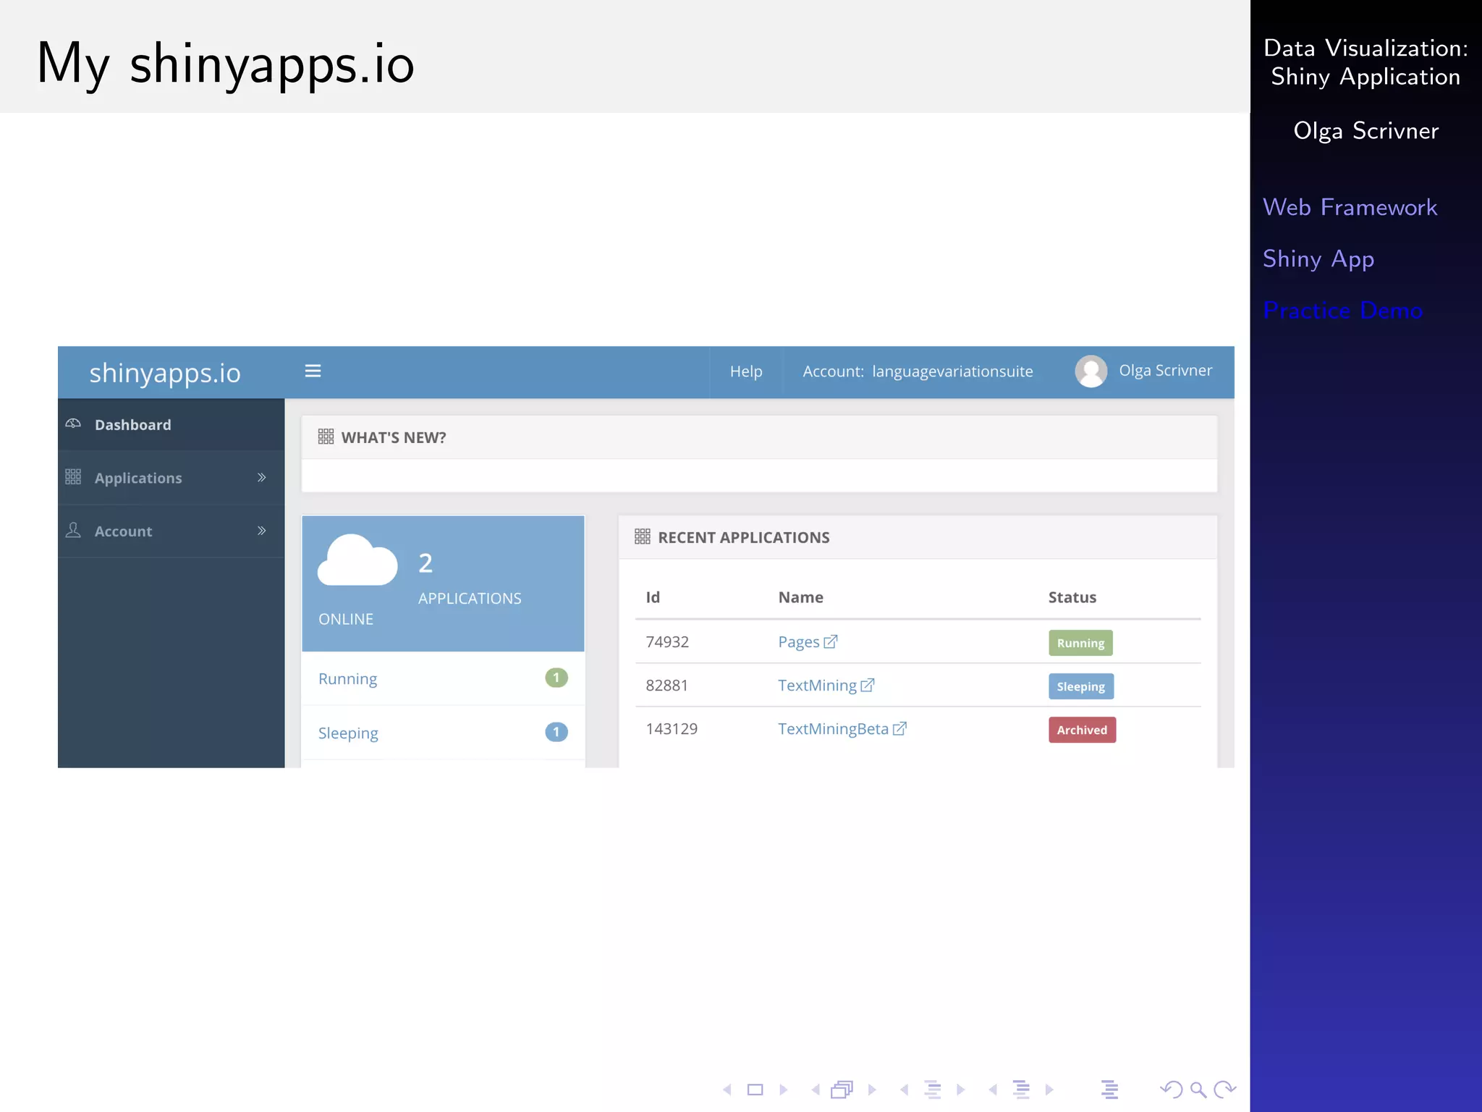Click the Applications grid icon in sidebar
Screen dimensions: 1482x1112
[x=73, y=476]
